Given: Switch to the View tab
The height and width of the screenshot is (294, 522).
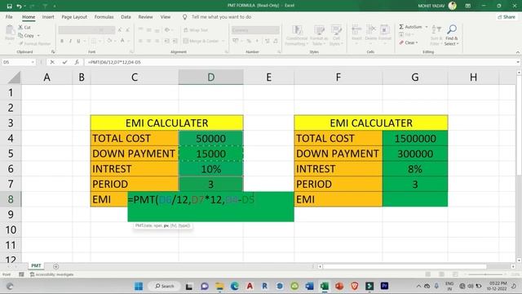Looking at the screenshot, I should click(x=166, y=16).
